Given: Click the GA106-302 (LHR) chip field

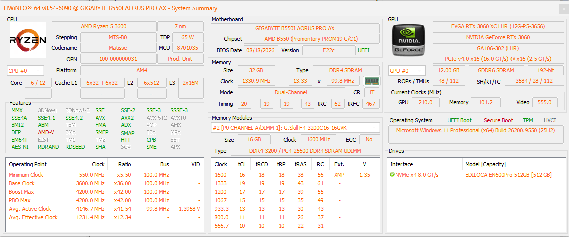Looking at the screenshot, I should click(x=498, y=48).
